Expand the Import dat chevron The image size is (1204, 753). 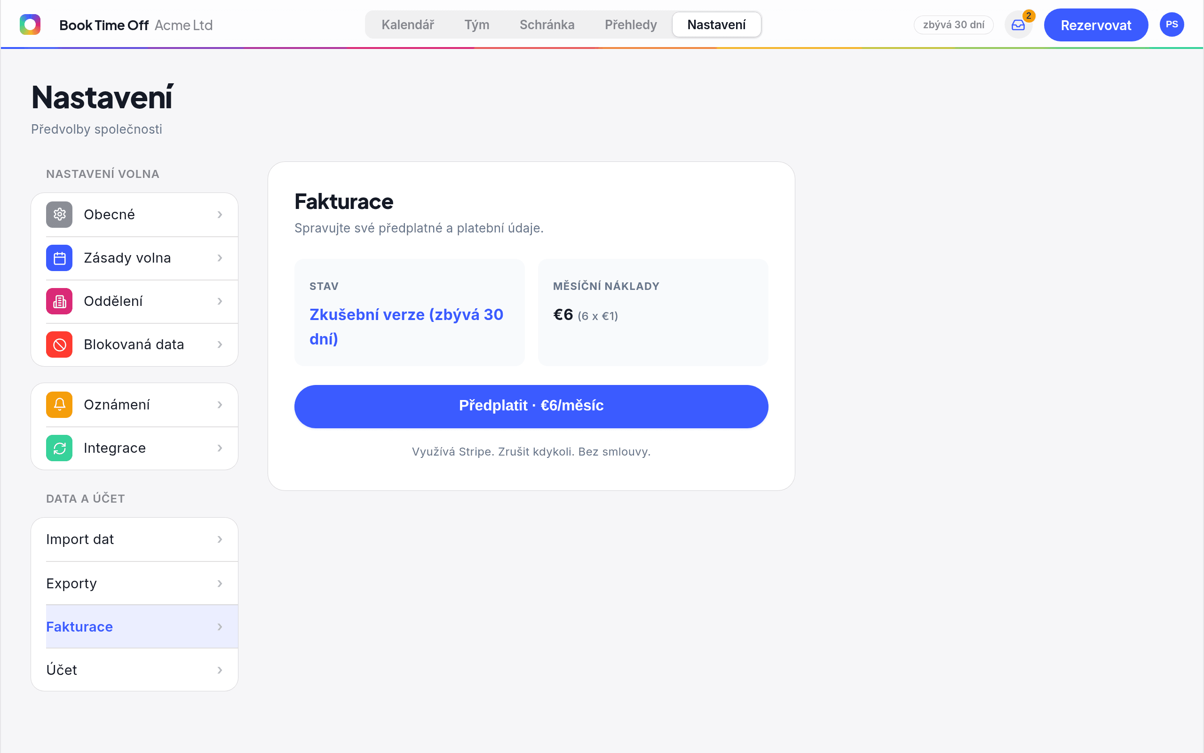[220, 539]
